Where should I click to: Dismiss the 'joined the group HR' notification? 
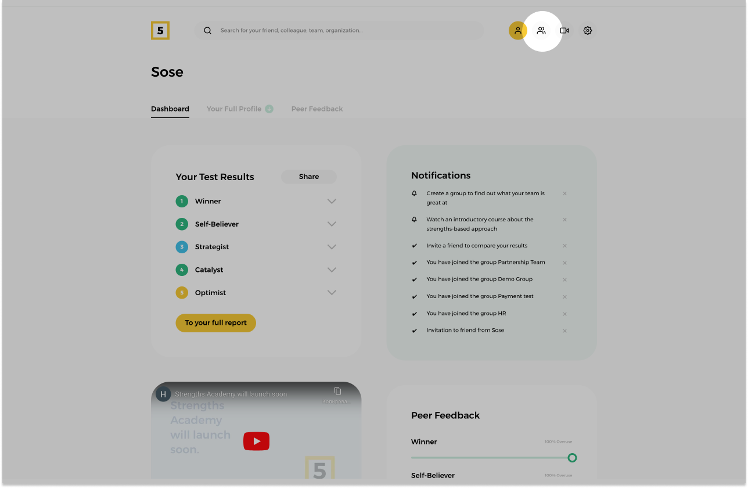click(564, 314)
